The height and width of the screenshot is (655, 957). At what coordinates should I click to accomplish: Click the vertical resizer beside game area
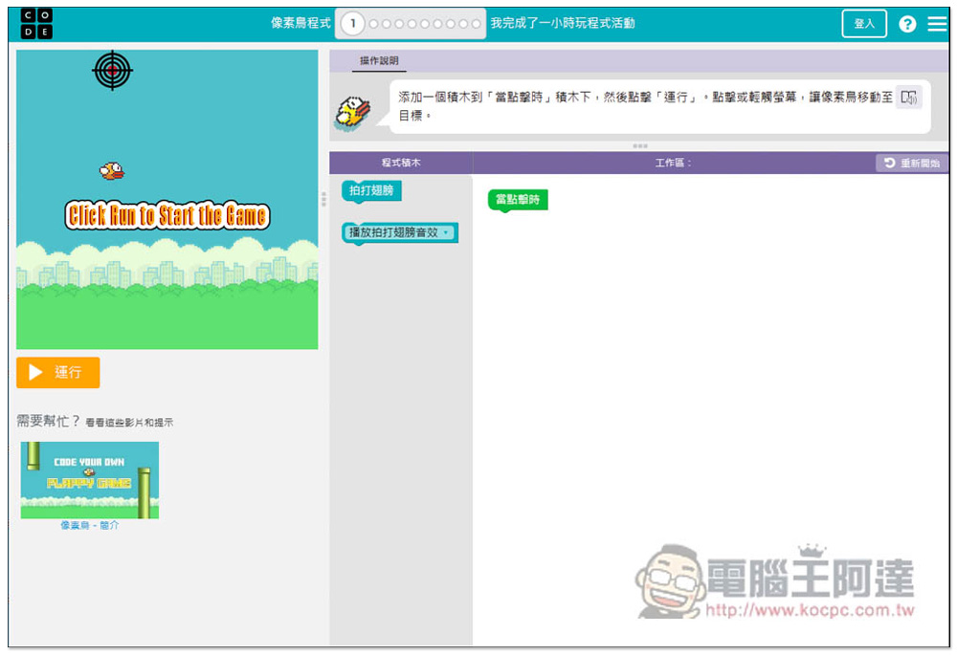pos(323,198)
